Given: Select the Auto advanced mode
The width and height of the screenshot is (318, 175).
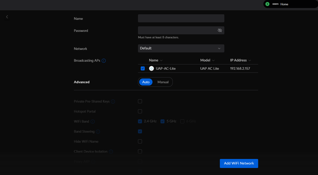Looking at the screenshot, I should click(146, 82).
